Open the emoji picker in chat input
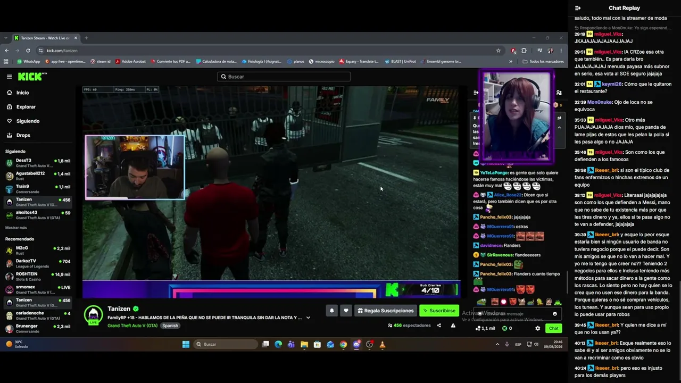Screen dimensions: 681x383 [x=554, y=314]
